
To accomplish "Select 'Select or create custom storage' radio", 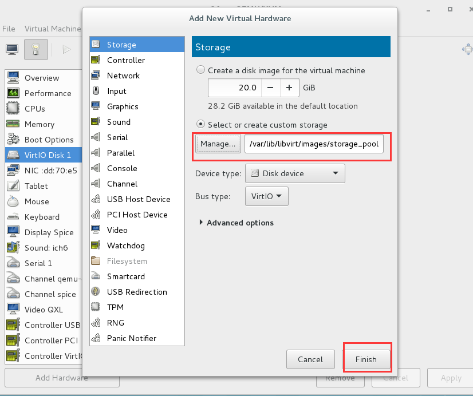I will click(200, 124).
